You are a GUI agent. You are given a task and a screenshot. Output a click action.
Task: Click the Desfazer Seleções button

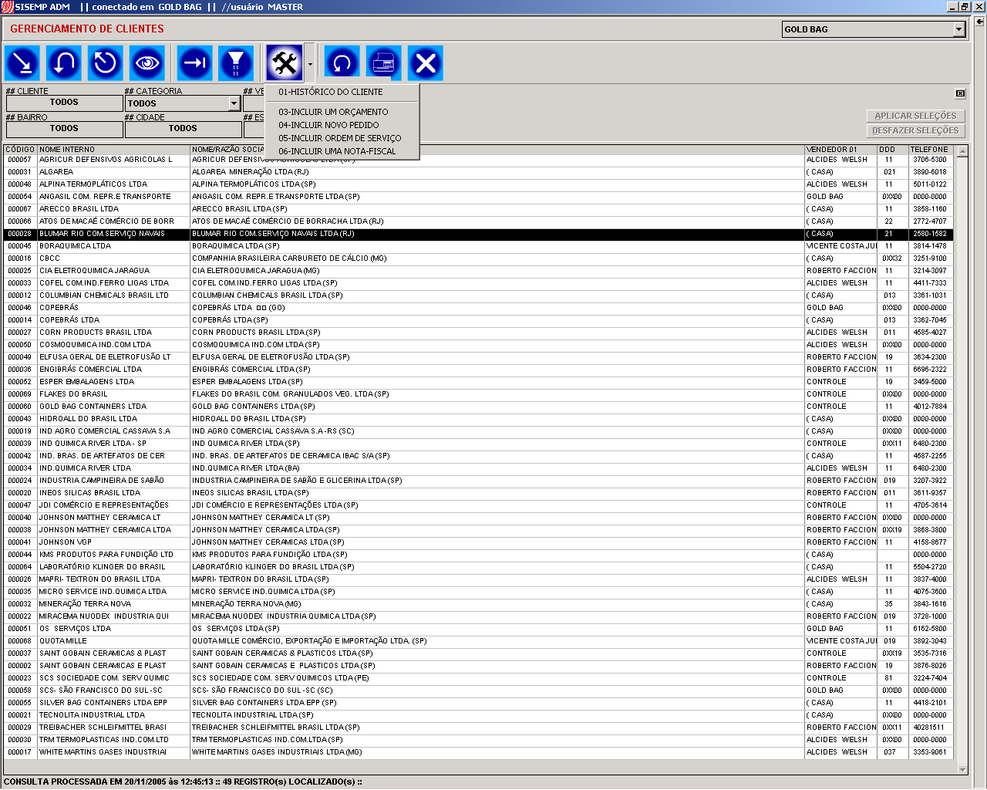pyautogui.click(x=915, y=131)
